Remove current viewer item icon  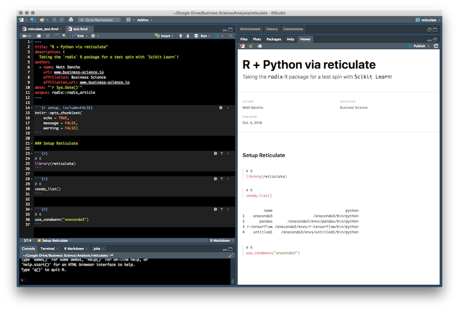pos(242,46)
